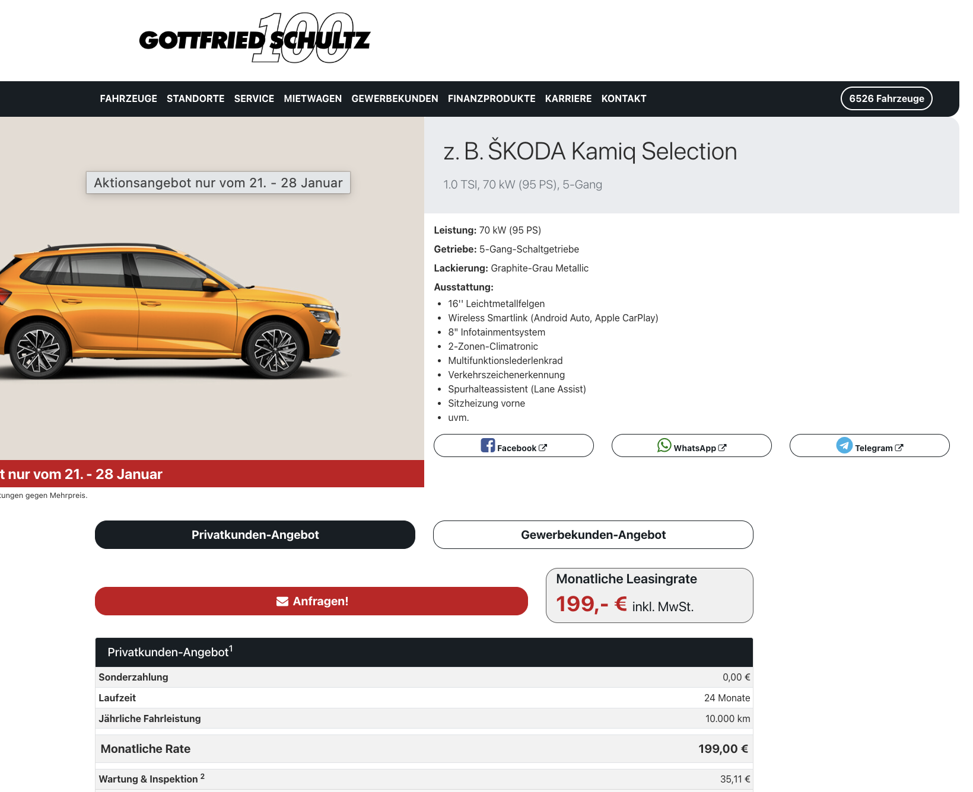Switch to the Privatkunden-Angebot tab
Viewport: 973px width, 792px height.
[255, 535]
